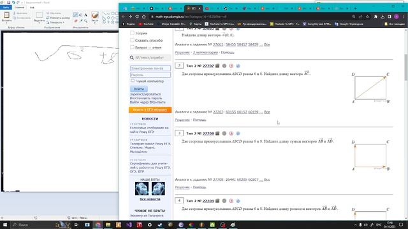Open Решение link under task 27707
The image size is (408, 229).
click(182, 120)
